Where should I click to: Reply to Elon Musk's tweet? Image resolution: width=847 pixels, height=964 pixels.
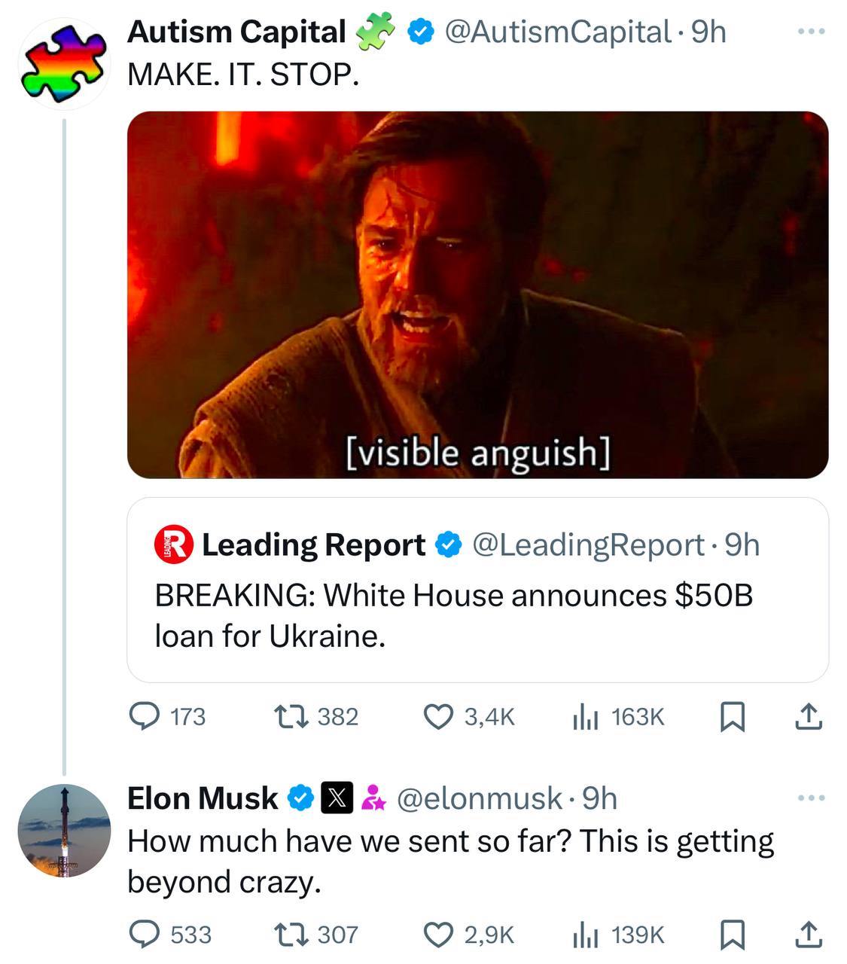[x=144, y=935]
